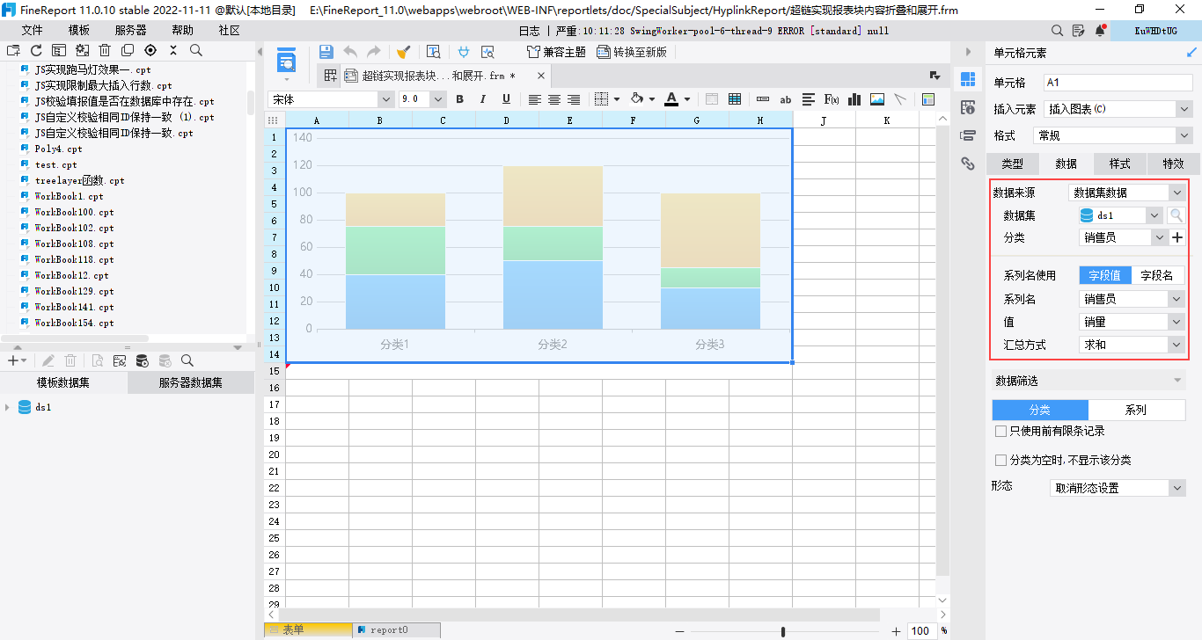1202x640 pixels.
Task: Select 字段值 for series name usage
Action: pos(1104,275)
